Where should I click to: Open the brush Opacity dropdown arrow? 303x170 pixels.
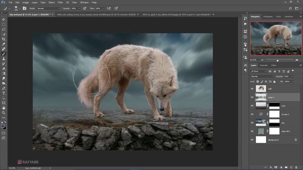[x=79, y=8]
